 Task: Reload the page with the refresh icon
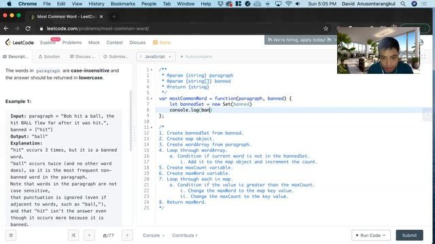point(28,28)
